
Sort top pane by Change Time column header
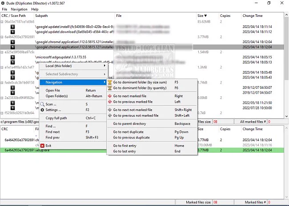[262, 16]
